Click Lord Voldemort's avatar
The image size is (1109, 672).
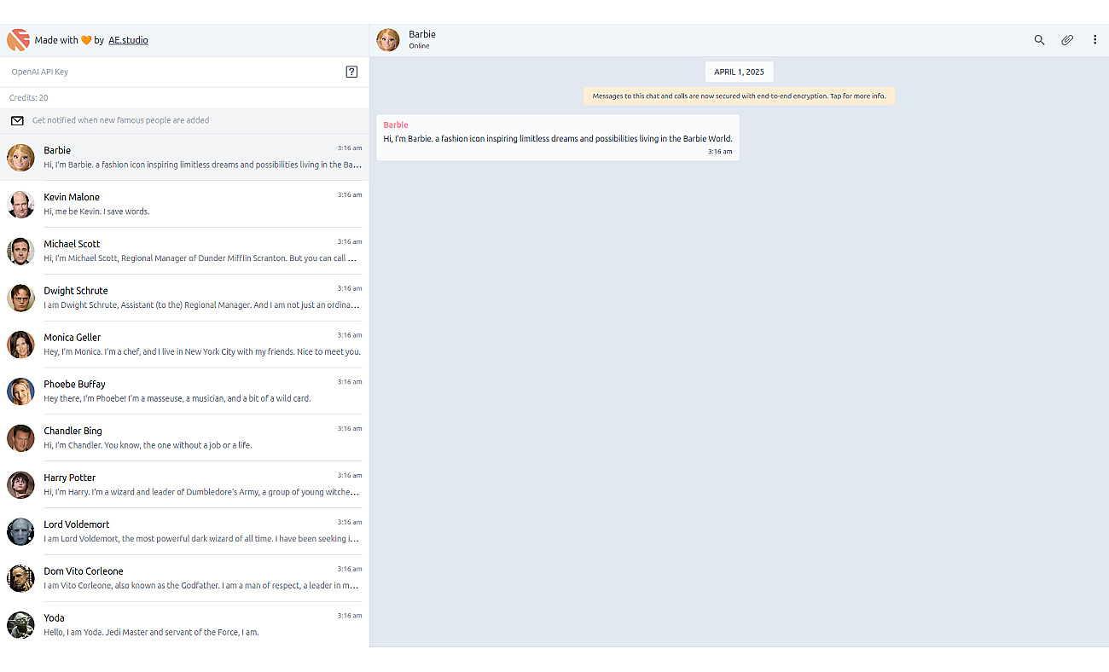pos(21,532)
